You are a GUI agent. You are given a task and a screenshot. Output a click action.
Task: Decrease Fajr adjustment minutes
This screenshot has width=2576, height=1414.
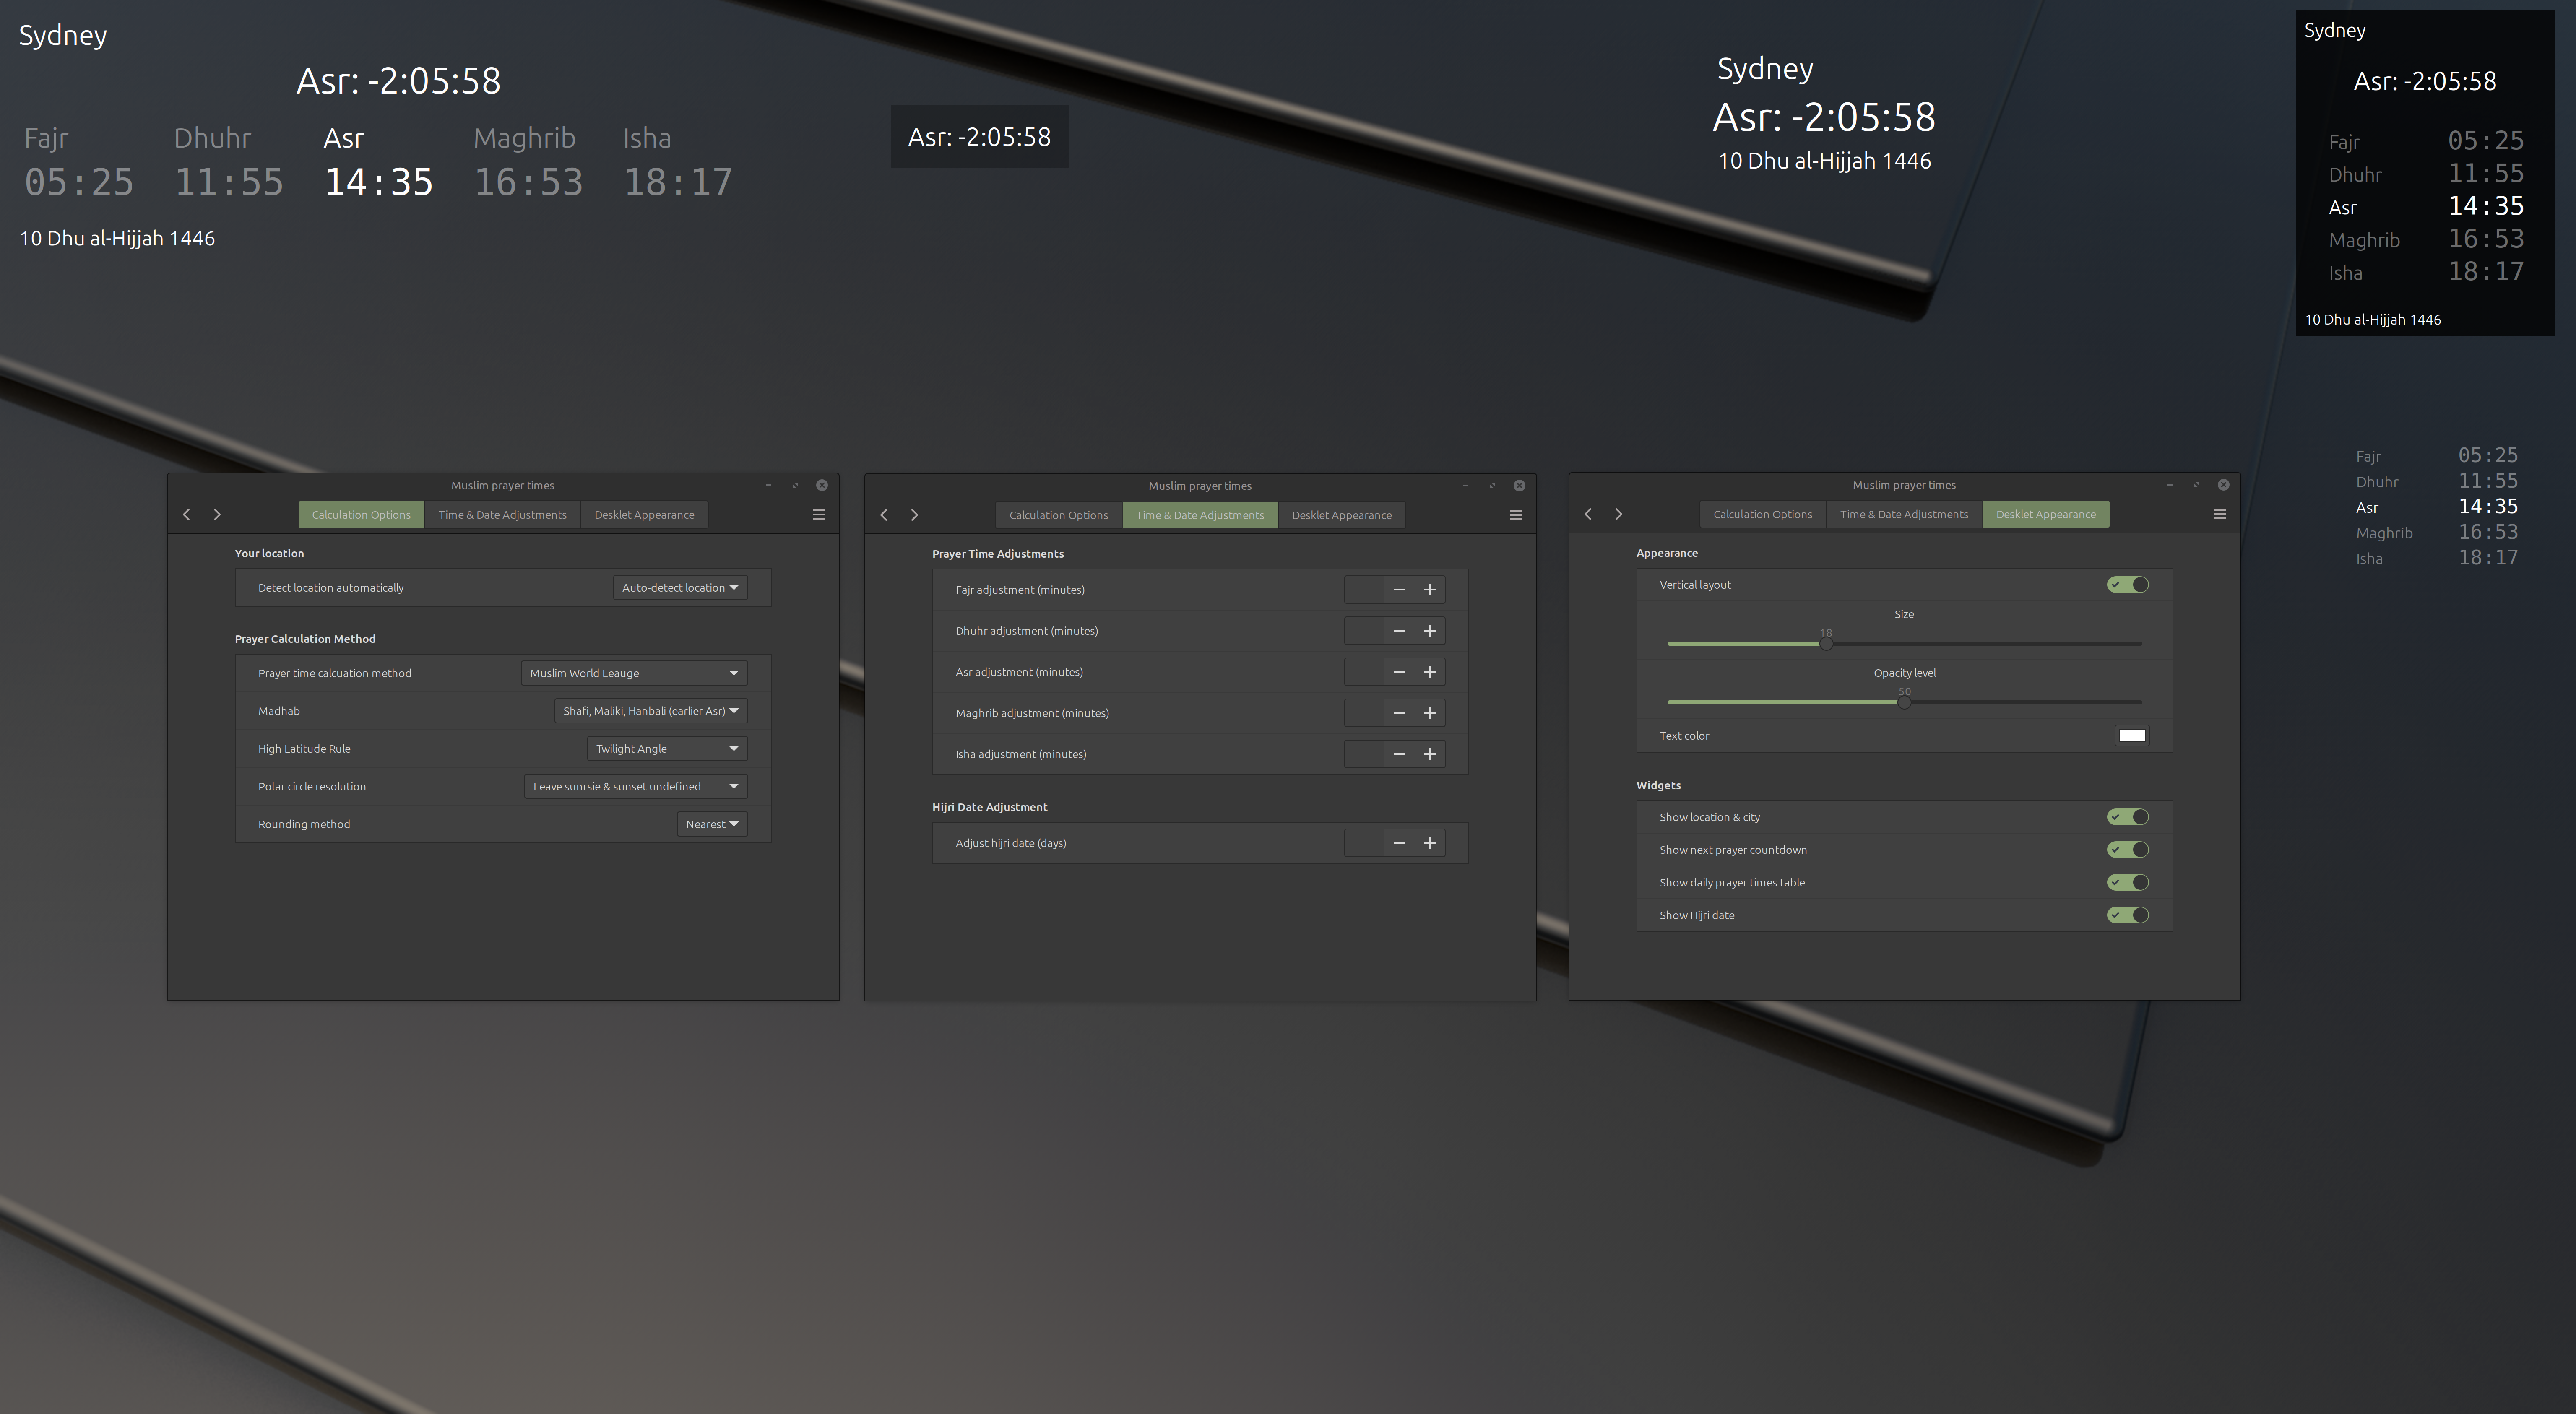[x=1399, y=590]
